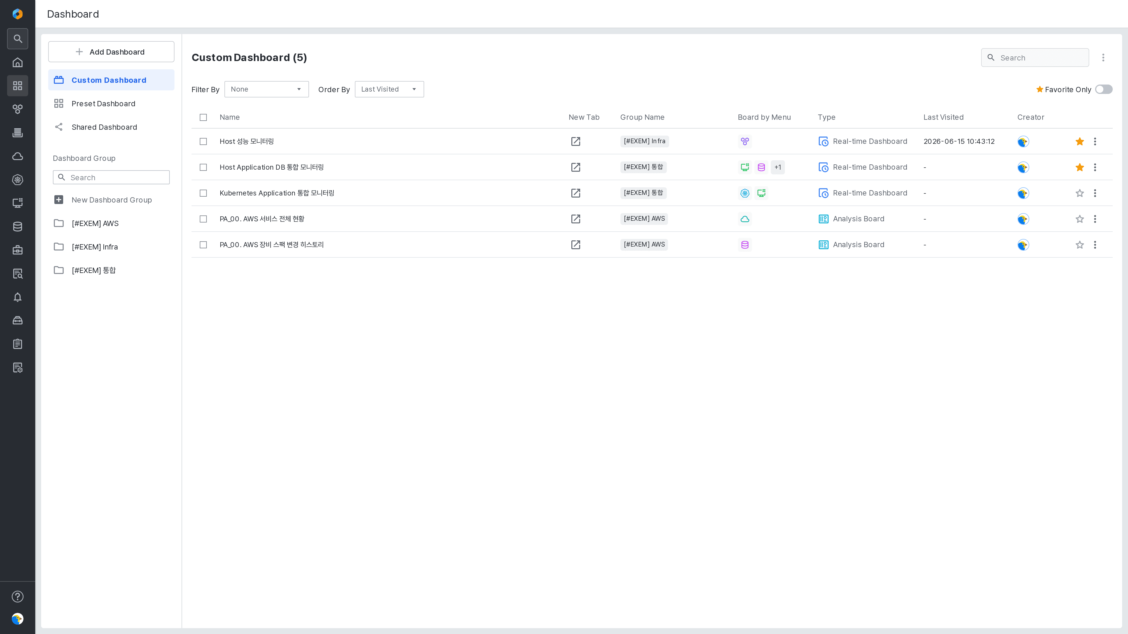
Task: Open the Alert bell icon in the sidebar
Action: 18,297
